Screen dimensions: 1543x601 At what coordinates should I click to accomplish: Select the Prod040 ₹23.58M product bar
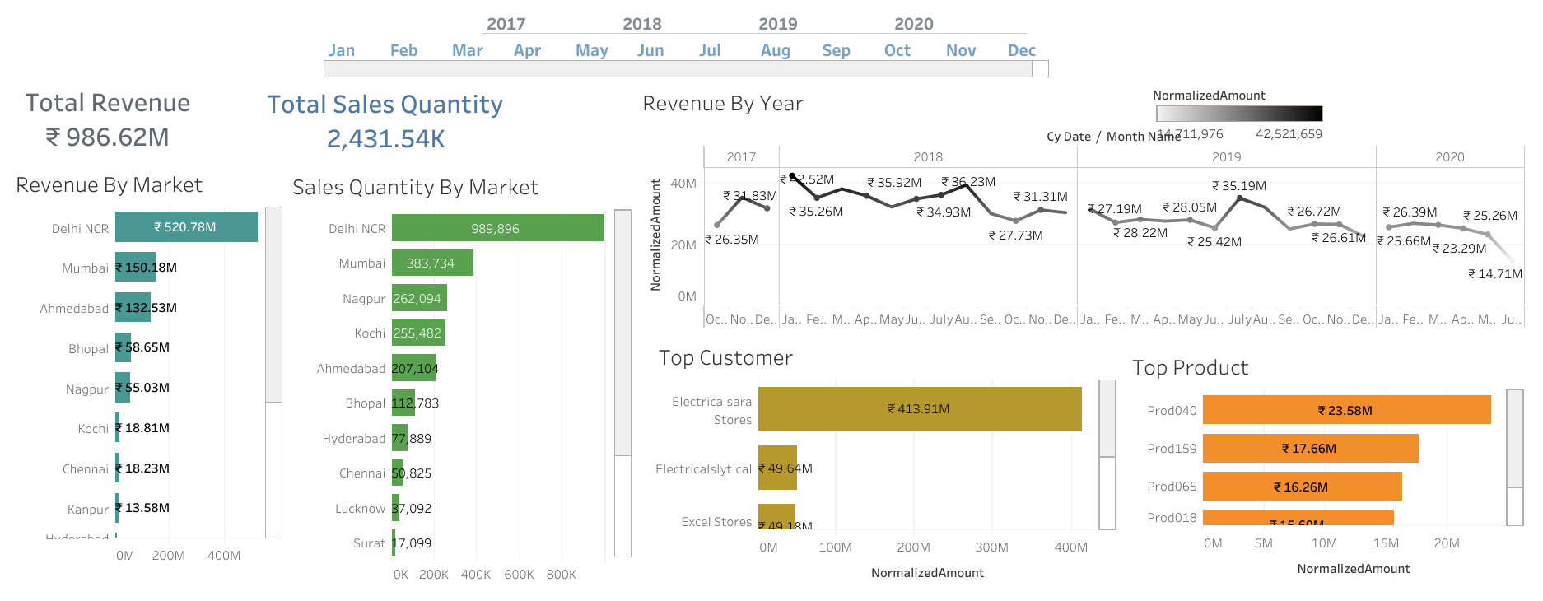click(x=1345, y=410)
